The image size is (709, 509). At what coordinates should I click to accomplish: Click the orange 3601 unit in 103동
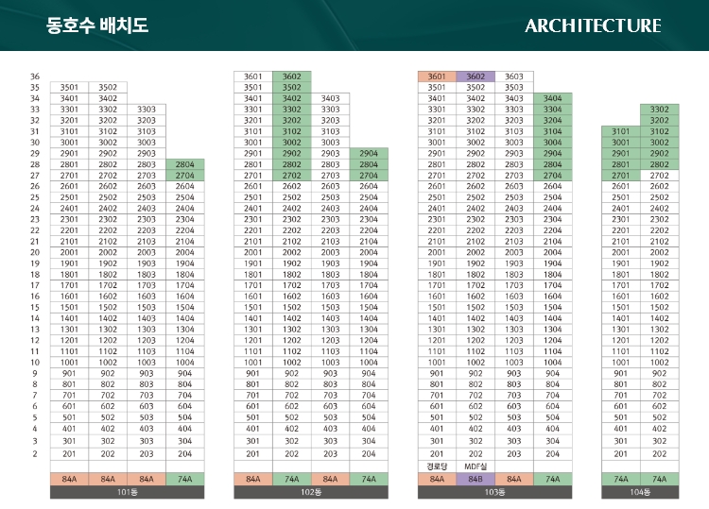click(437, 76)
